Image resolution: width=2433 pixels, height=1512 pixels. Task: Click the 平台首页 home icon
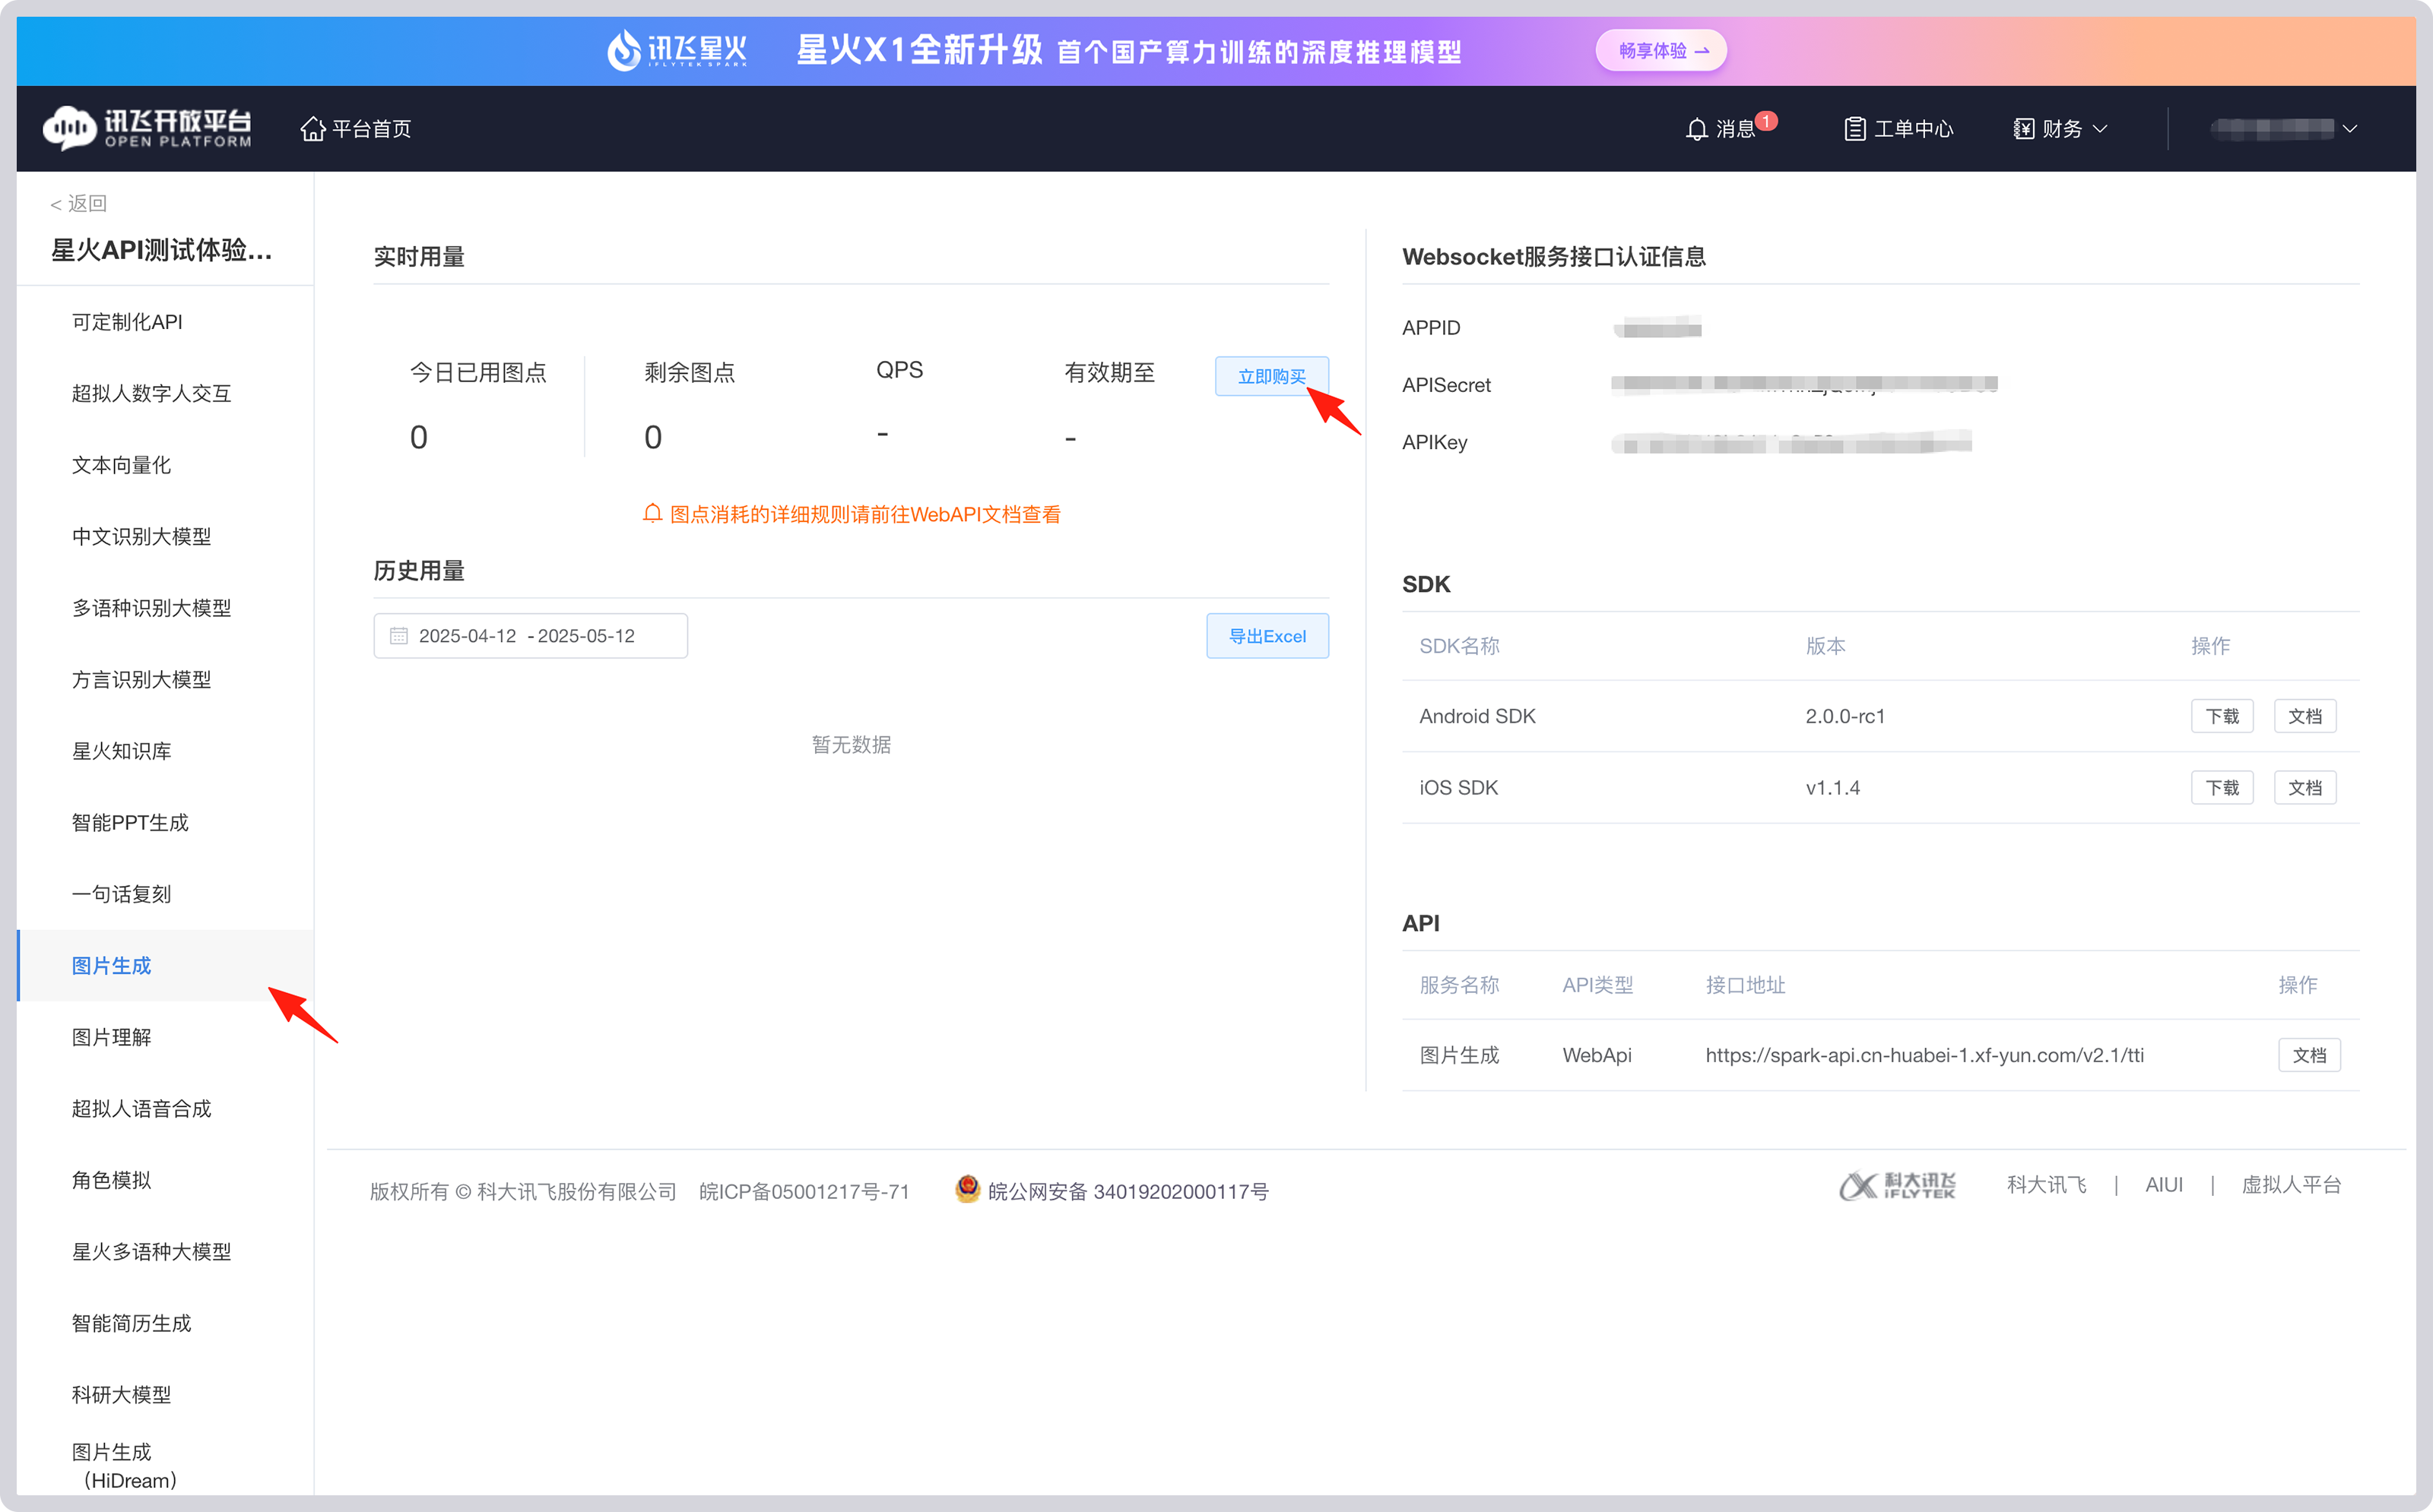tap(313, 128)
